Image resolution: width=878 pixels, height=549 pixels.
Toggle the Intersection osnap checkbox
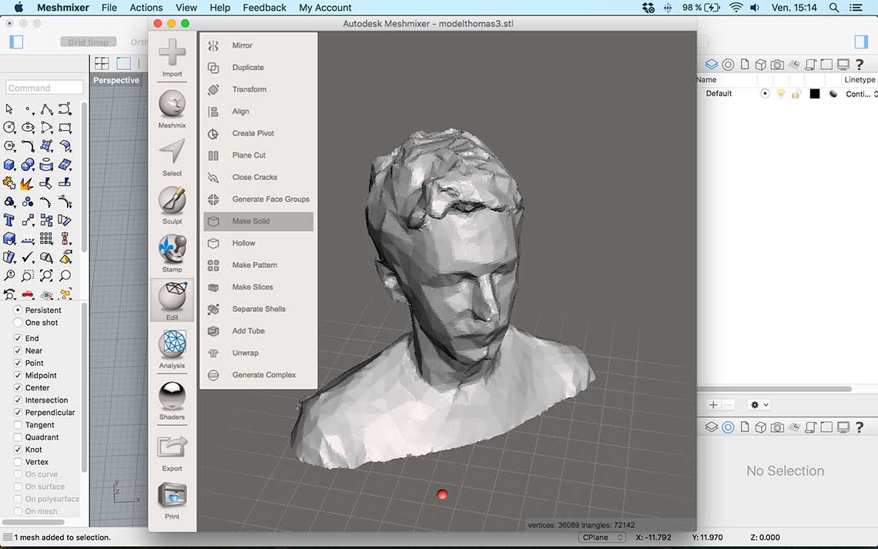[x=18, y=400]
